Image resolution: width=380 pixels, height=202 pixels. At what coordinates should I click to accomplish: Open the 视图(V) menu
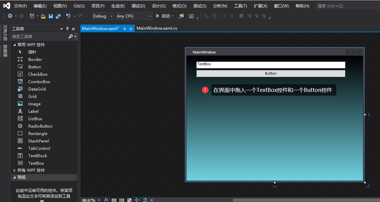60,6
